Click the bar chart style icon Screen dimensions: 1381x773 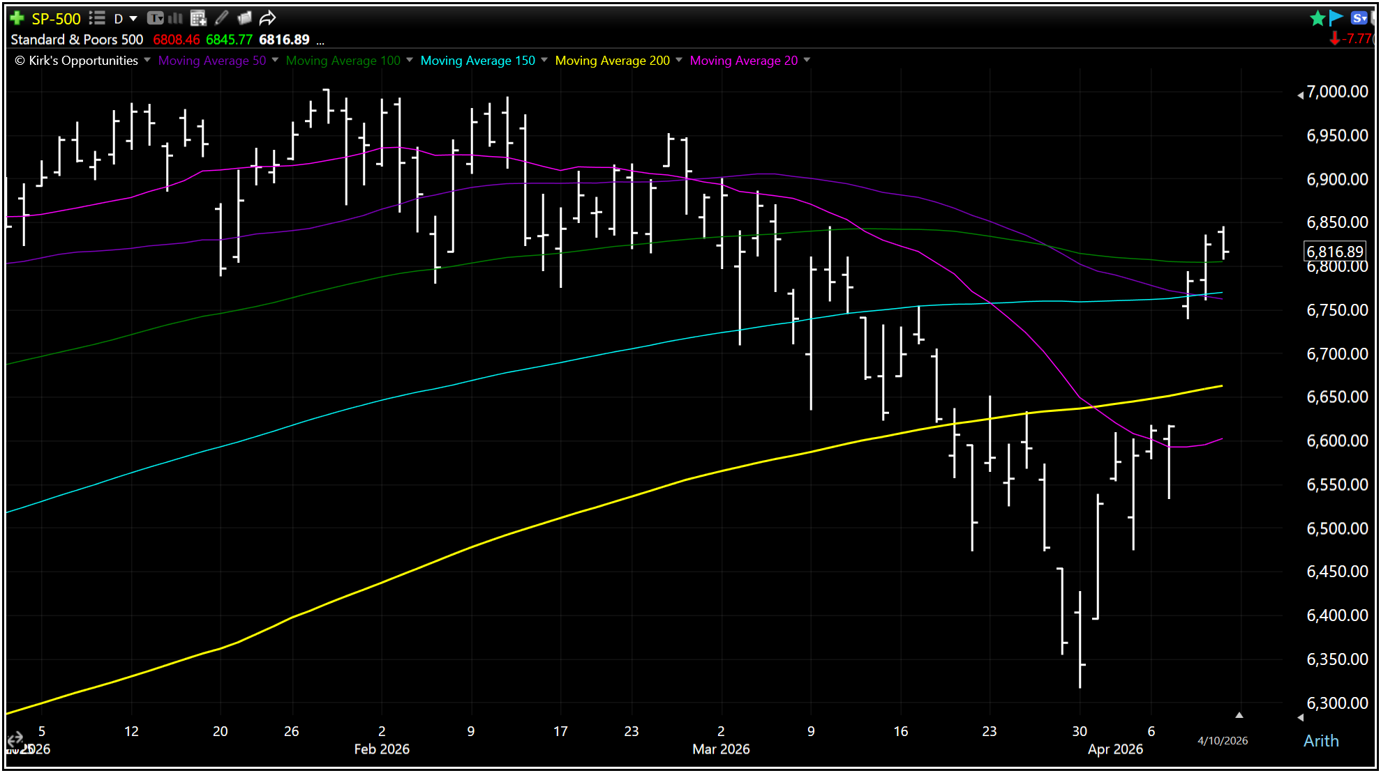coord(175,18)
